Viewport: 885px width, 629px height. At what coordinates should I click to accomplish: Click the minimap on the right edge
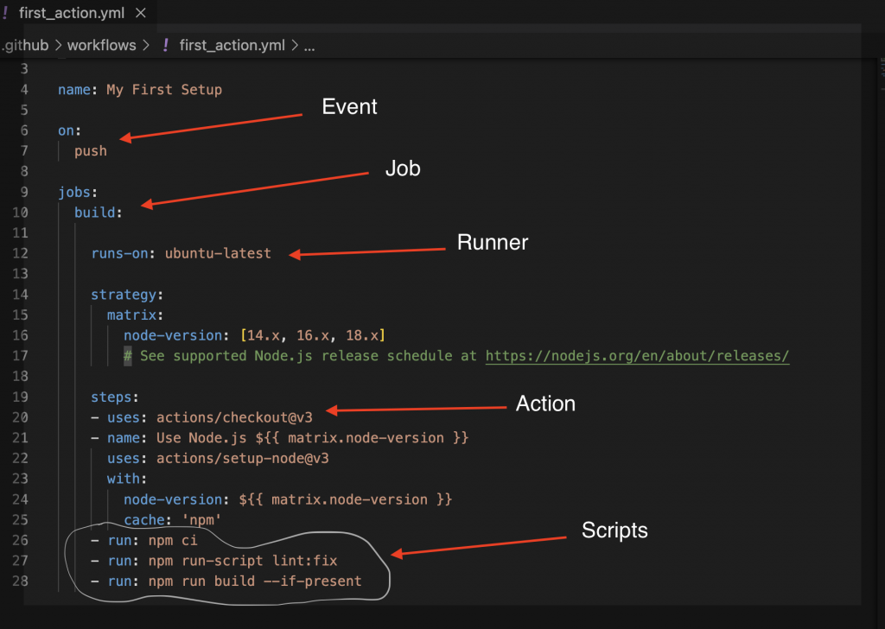click(x=879, y=78)
